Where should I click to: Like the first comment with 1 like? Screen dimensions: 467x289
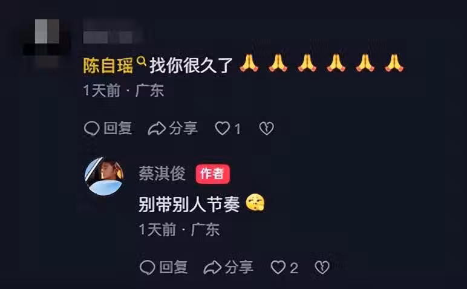click(222, 129)
